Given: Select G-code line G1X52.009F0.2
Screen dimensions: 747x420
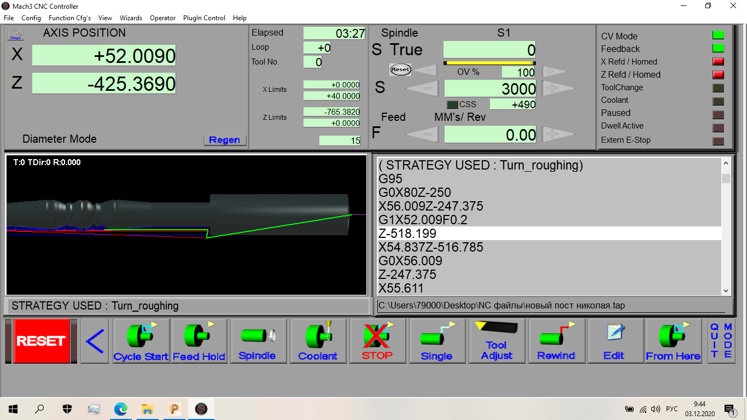Looking at the screenshot, I should [549, 220].
